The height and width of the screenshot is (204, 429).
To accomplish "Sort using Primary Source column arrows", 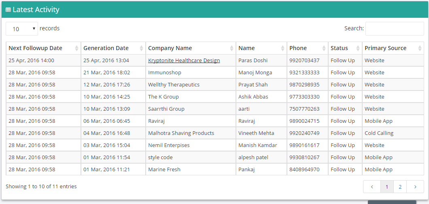I will 420,48.
